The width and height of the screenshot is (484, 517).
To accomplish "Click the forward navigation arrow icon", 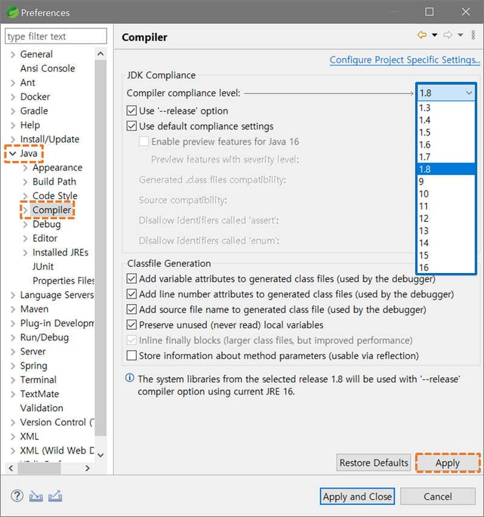I will pyautogui.click(x=448, y=35).
